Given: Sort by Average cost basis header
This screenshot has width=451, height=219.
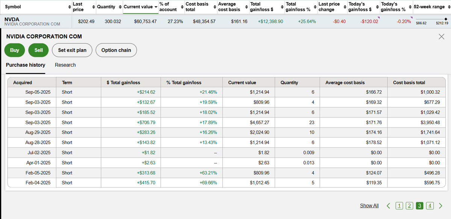Looking at the screenshot, I should 229,7.
